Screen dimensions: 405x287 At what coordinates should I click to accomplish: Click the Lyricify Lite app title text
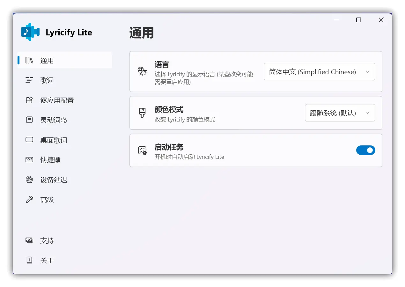tap(69, 33)
